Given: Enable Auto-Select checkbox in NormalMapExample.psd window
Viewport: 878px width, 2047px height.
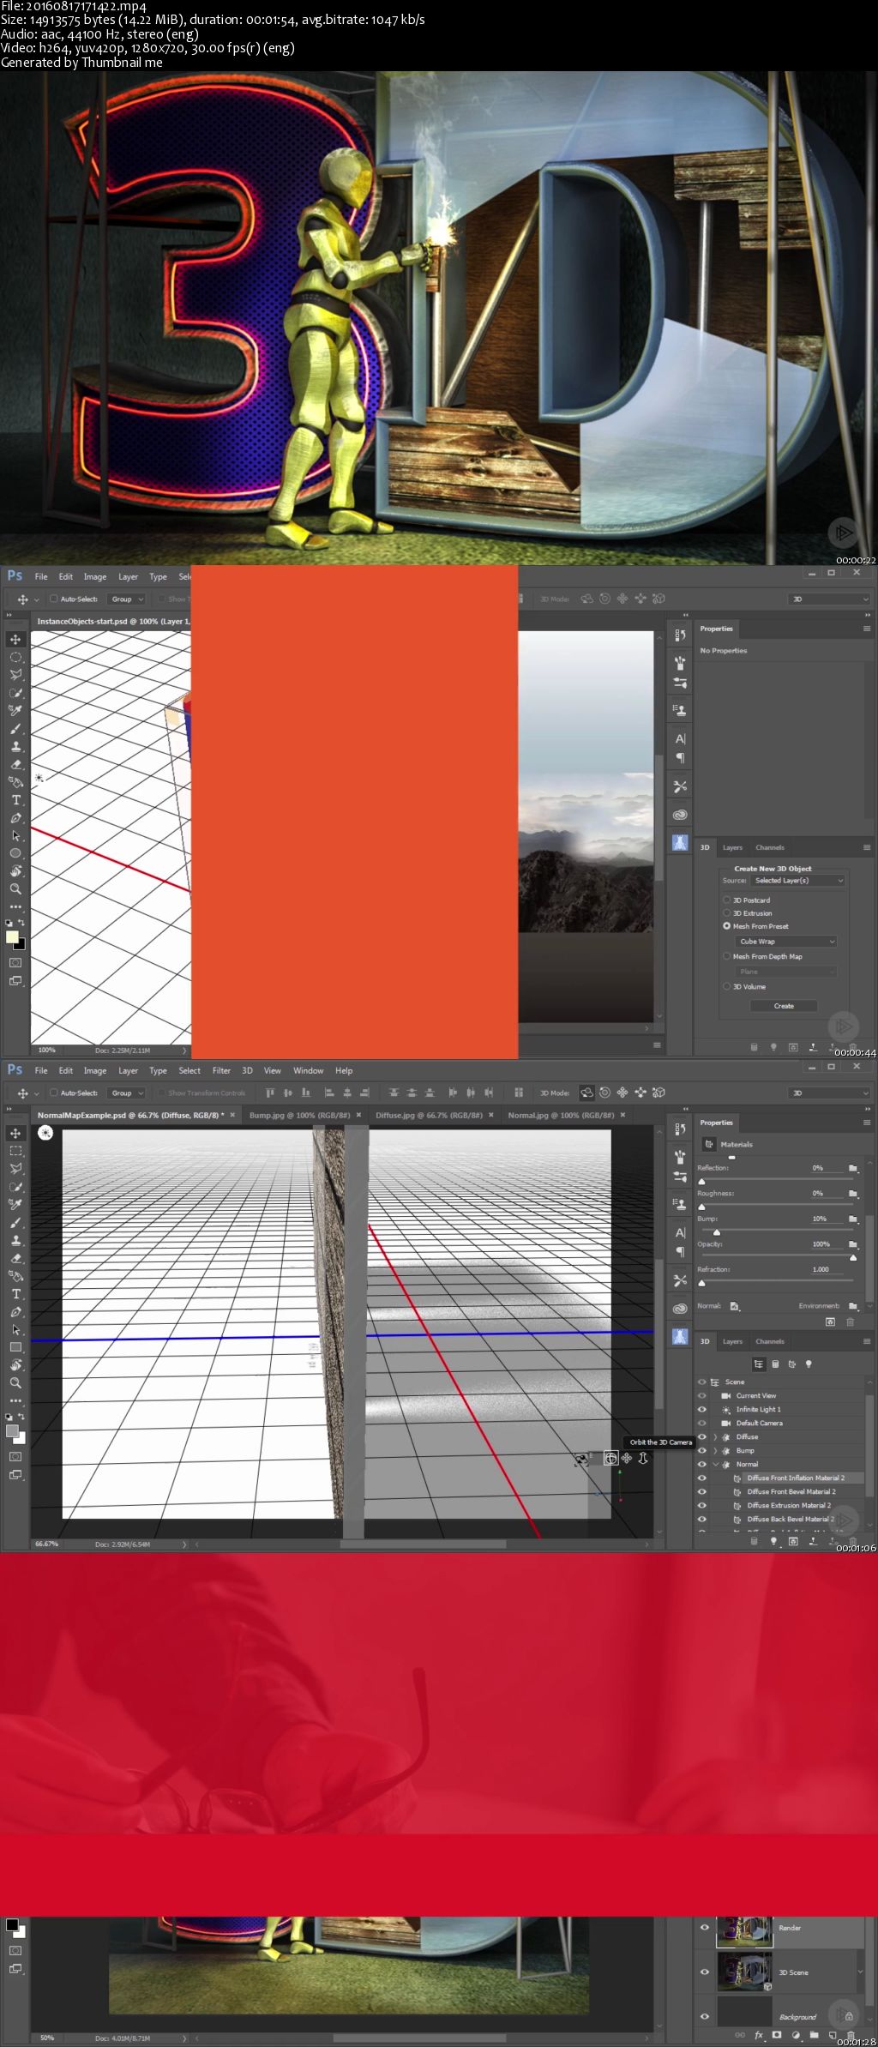Looking at the screenshot, I should coord(53,1093).
